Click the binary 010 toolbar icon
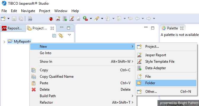The width and height of the screenshot is (199, 106). [x=30, y=19]
